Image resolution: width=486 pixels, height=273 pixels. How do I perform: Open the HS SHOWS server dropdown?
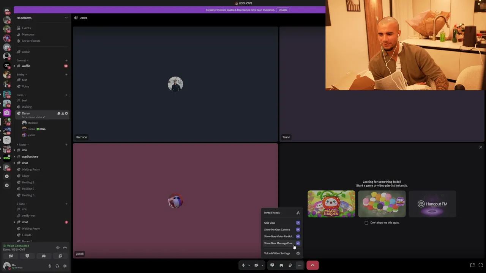coord(42,18)
